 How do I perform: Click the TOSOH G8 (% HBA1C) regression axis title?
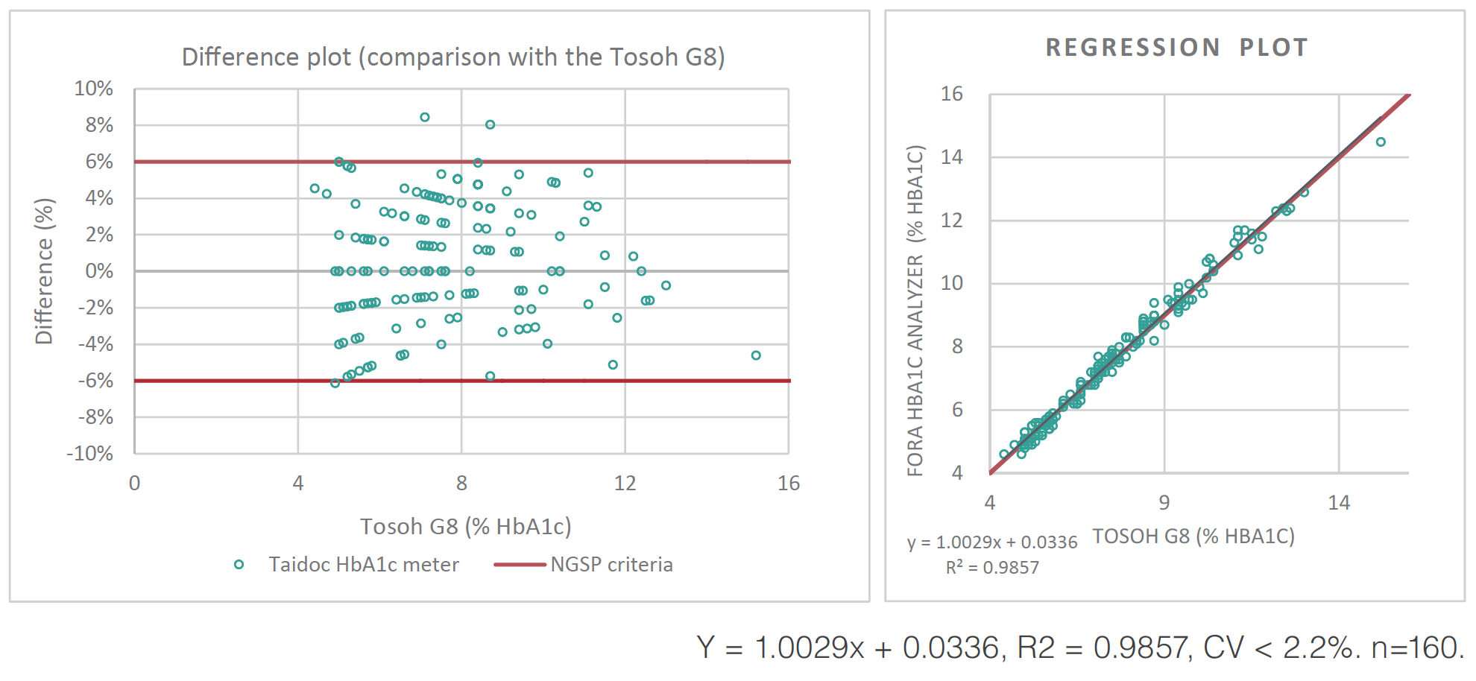coord(1193,536)
